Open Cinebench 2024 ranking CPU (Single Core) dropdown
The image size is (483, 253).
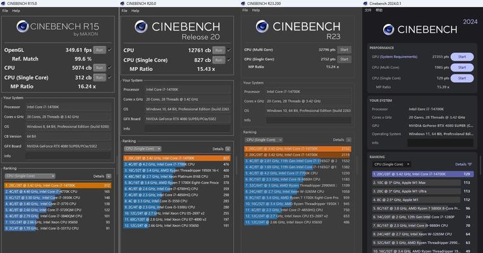point(392,164)
